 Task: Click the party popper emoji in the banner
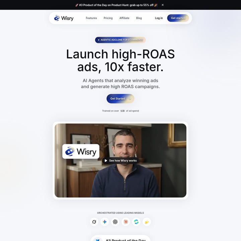pyautogui.click(x=156, y=5)
